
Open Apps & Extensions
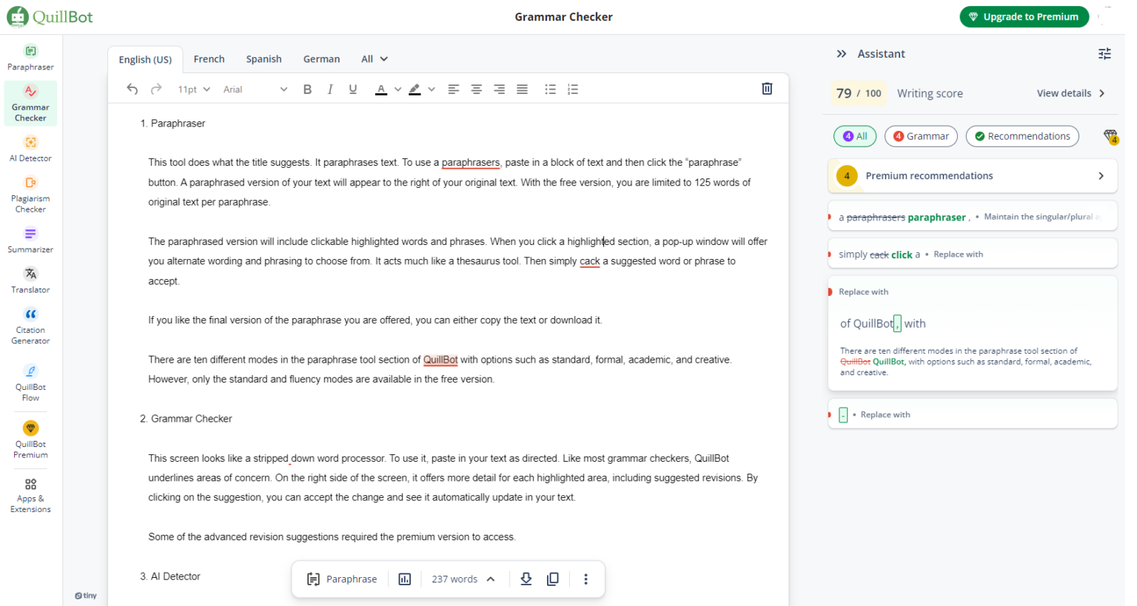[30, 495]
